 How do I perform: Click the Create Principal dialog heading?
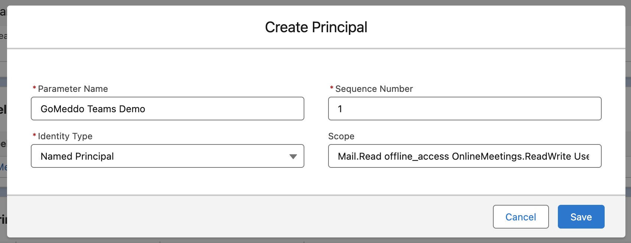coord(316,27)
